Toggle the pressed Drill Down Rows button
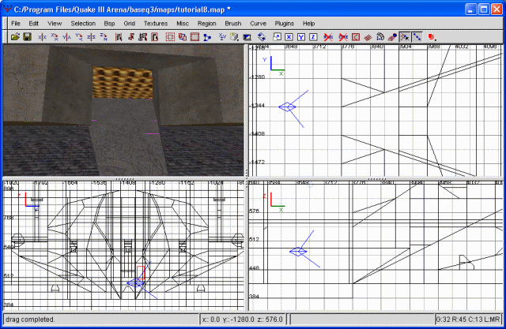 pos(417,37)
